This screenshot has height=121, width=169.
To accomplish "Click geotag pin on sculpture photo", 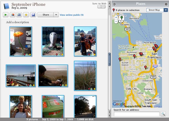I will [57, 55].
